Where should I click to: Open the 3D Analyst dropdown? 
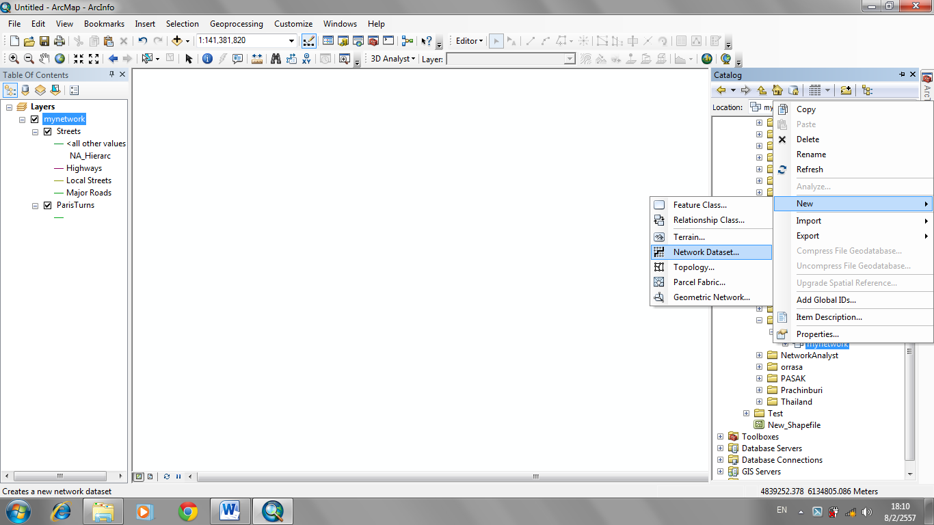point(393,59)
